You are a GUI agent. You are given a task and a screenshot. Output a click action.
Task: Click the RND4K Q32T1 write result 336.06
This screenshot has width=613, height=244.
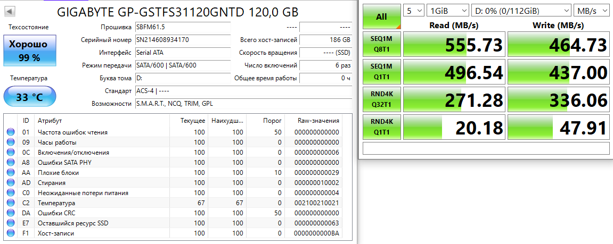point(559,99)
